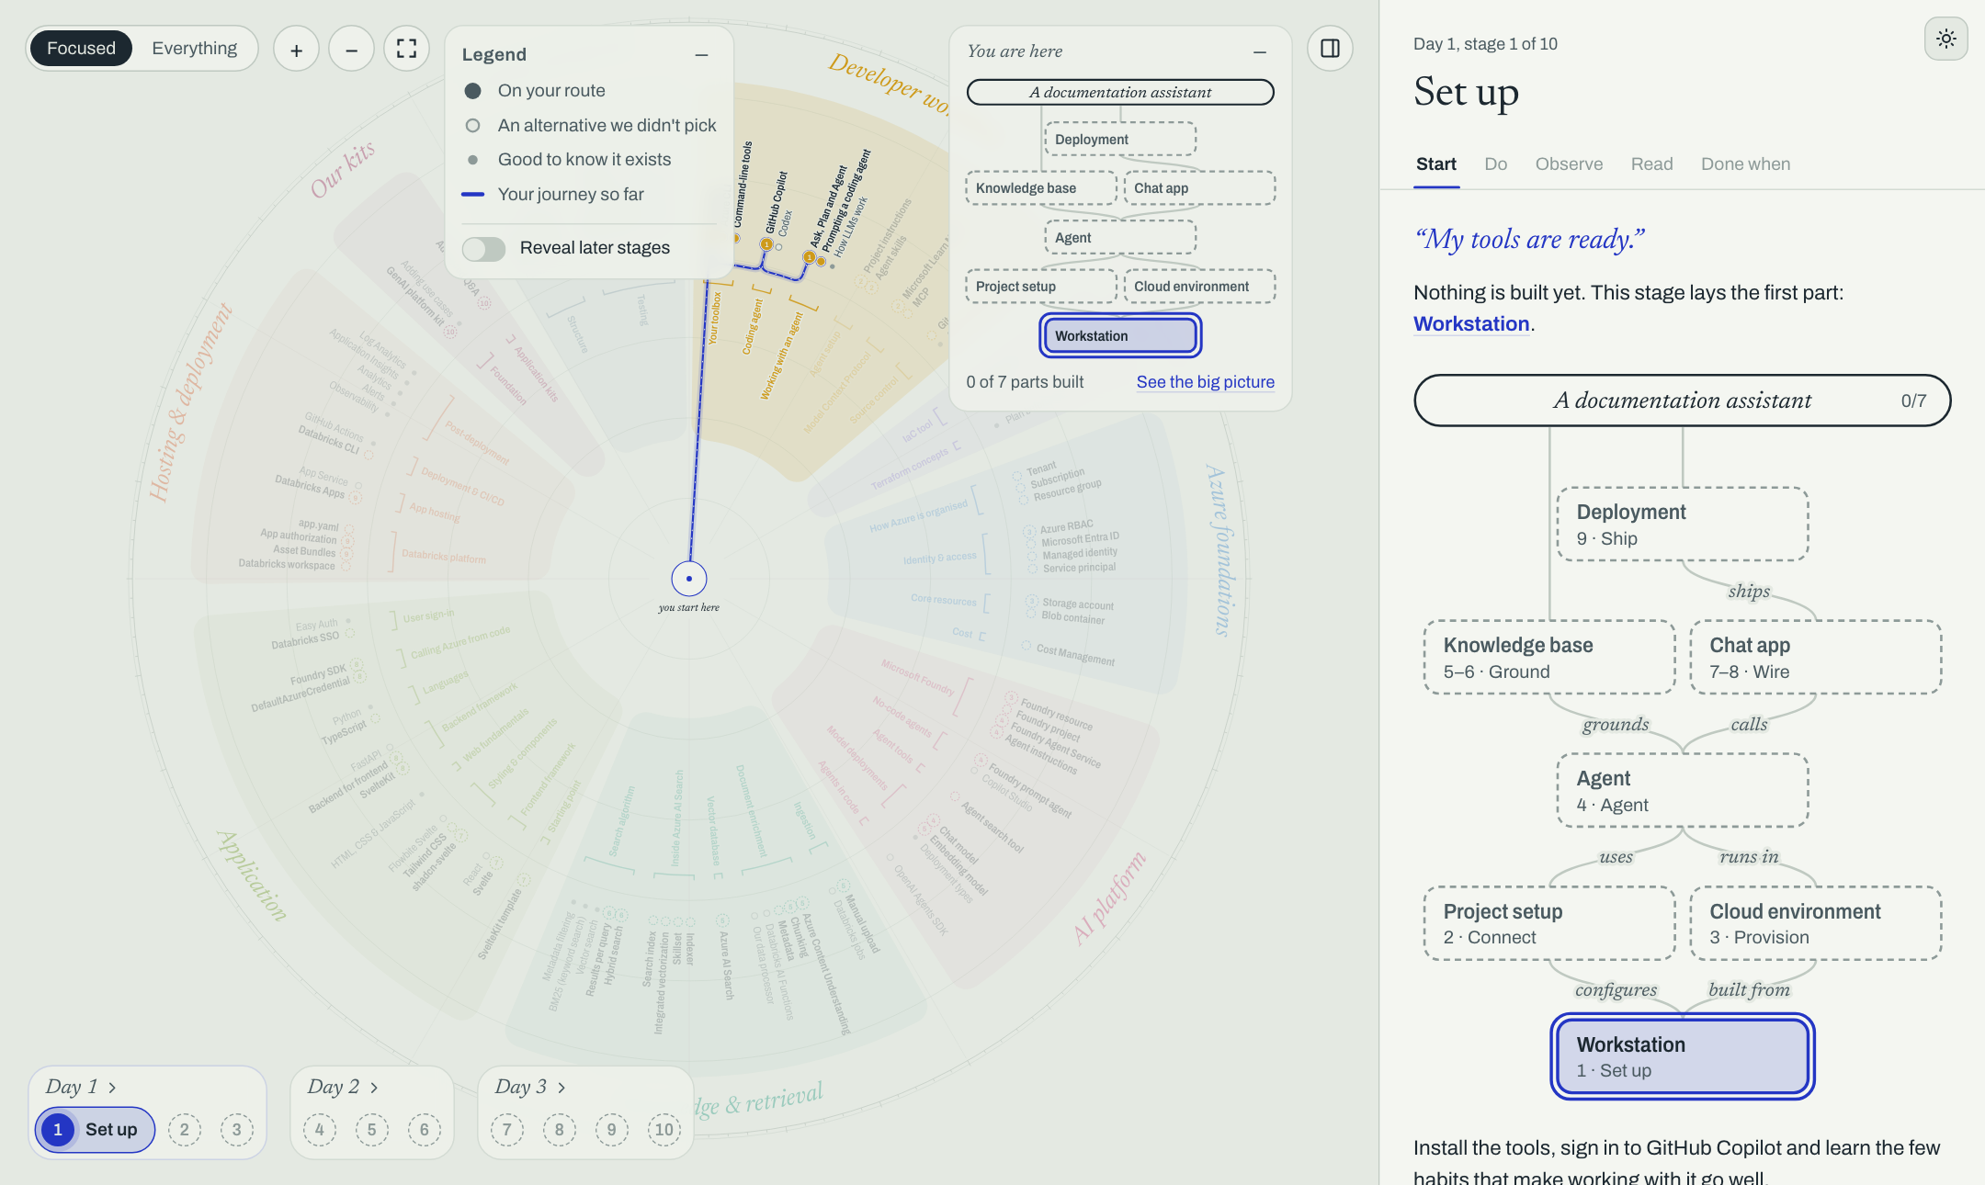Expand the Day 1 chevron
This screenshot has height=1185, width=1985.
click(x=112, y=1088)
